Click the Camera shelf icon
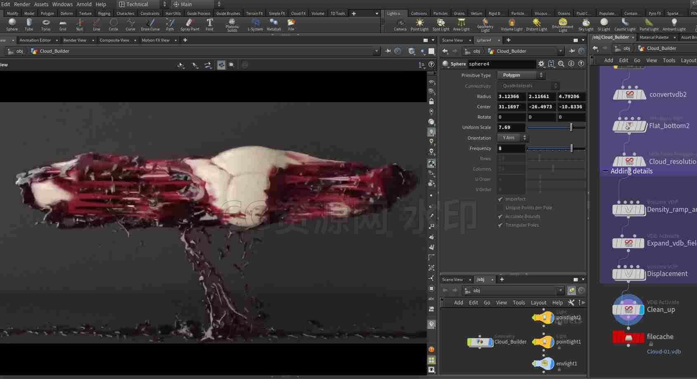 (400, 25)
